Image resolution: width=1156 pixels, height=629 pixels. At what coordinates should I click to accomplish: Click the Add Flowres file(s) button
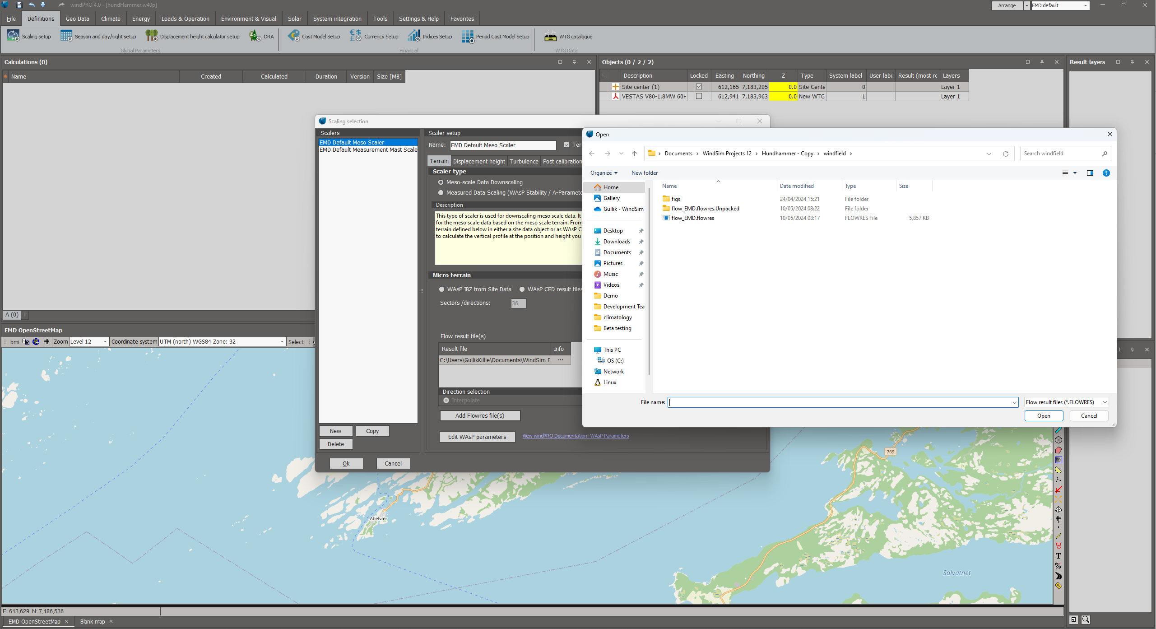coord(479,416)
